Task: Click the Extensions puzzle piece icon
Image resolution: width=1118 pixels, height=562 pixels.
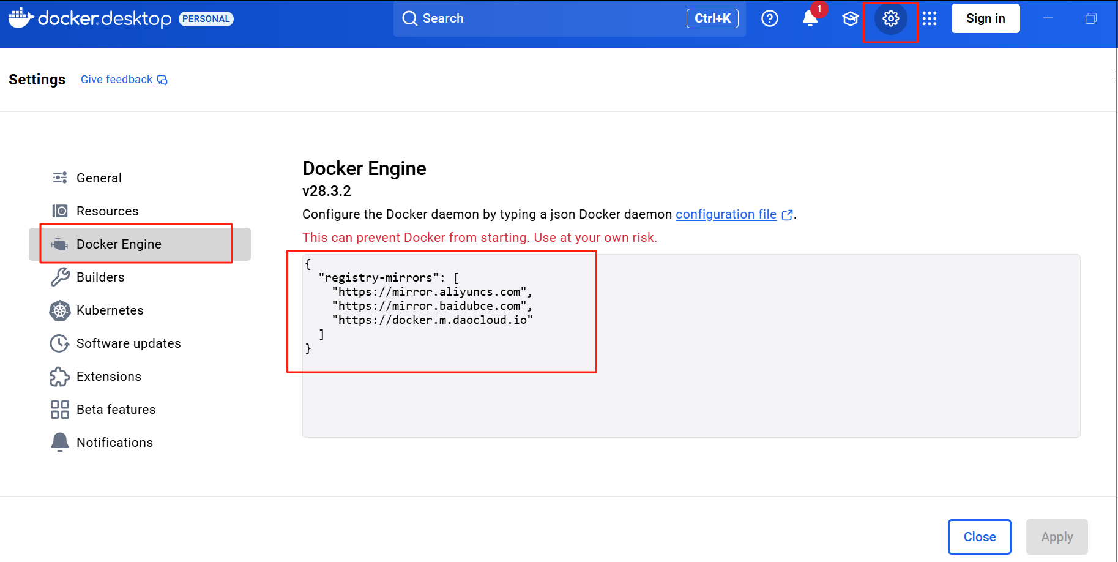Action: point(60,377)
